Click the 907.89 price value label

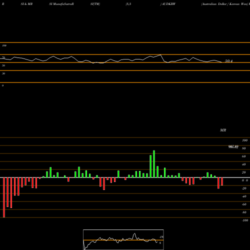pos(233,146)
